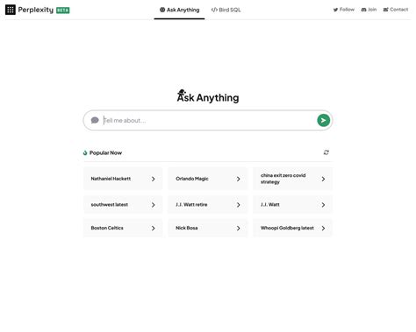Image resolution: width=416 pixels, height=332 pixels.
Task: Open the southwest latest suggestion
Action: coord(123,205)
